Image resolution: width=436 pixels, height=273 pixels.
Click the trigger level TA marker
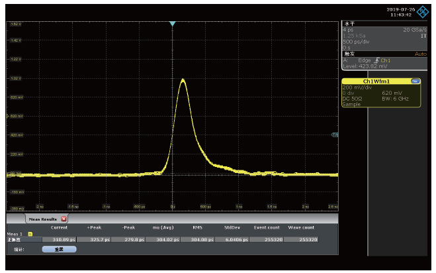tap(334, 135)
